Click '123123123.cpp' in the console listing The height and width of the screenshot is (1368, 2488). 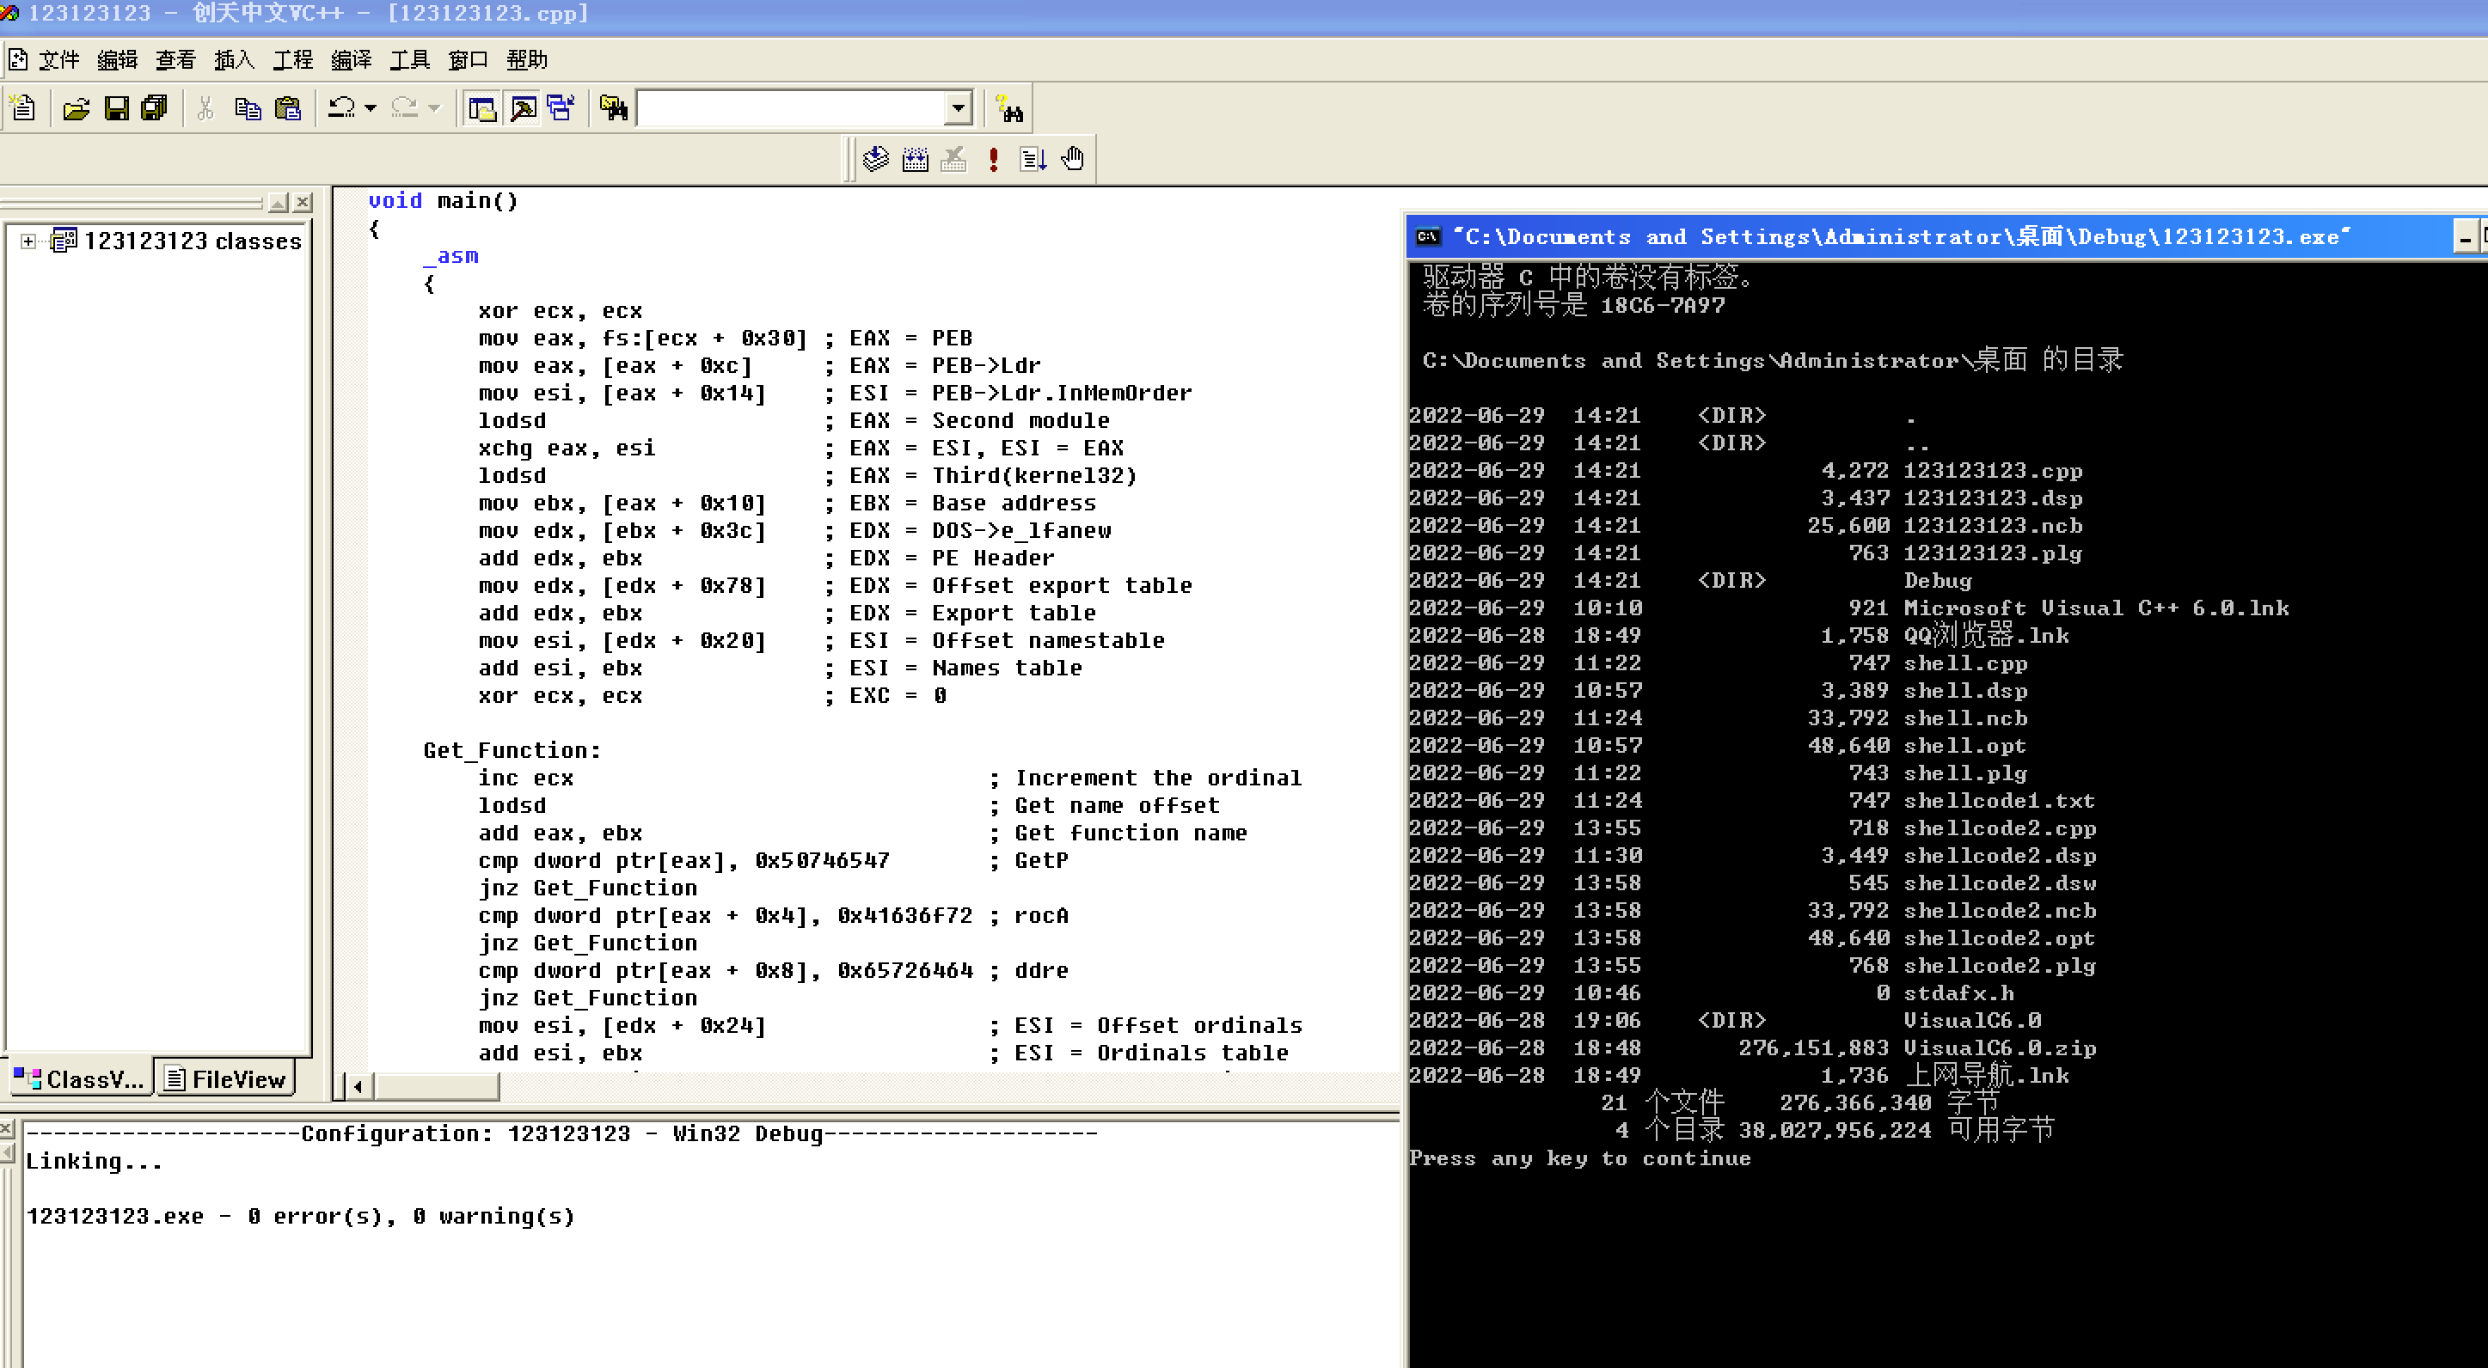1993,471
